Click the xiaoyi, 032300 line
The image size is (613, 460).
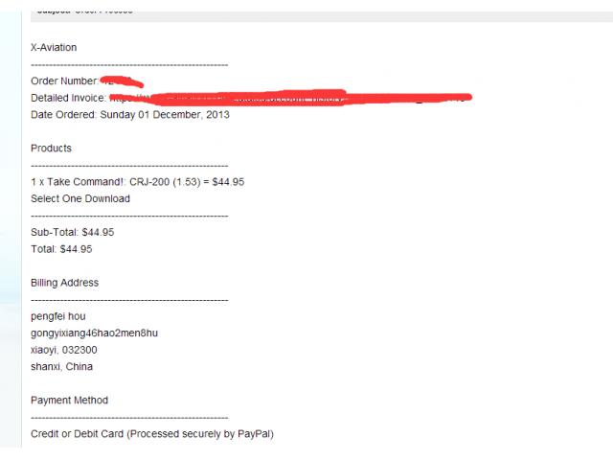tap(64, 350)
